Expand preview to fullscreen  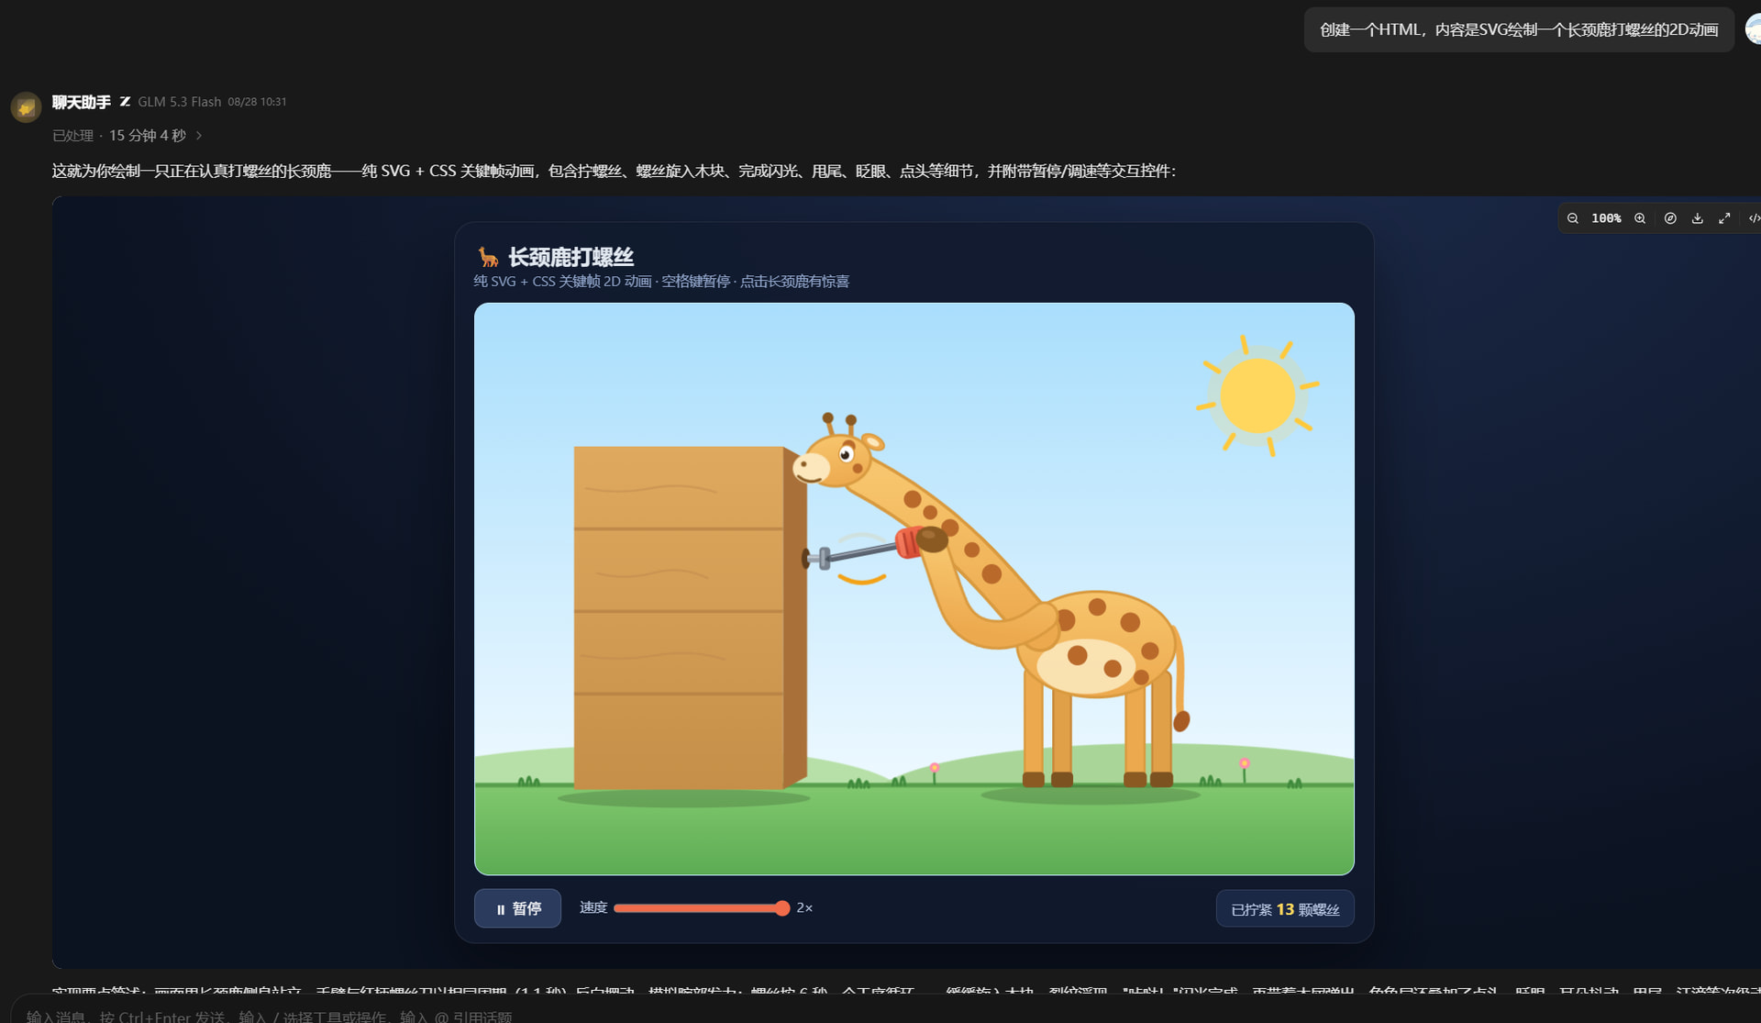pyautogui.click(x=1724, y=218)
